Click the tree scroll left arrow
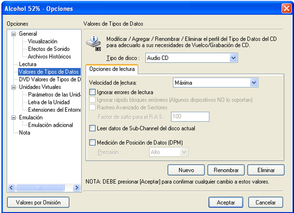Viewport: 294px width, 213px height. [11, 187]
